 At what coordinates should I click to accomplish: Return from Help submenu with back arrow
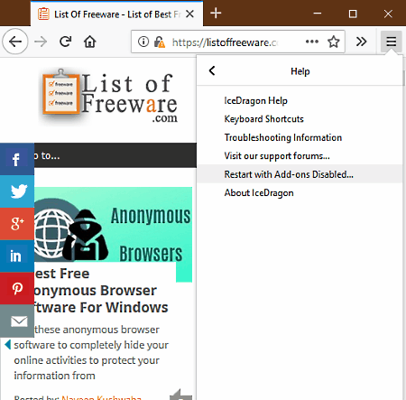212,71
